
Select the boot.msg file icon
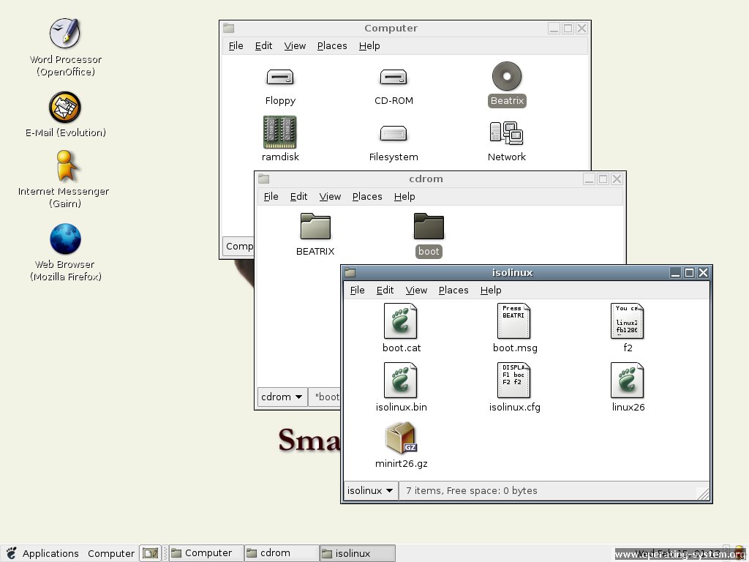tap(514, 321)
